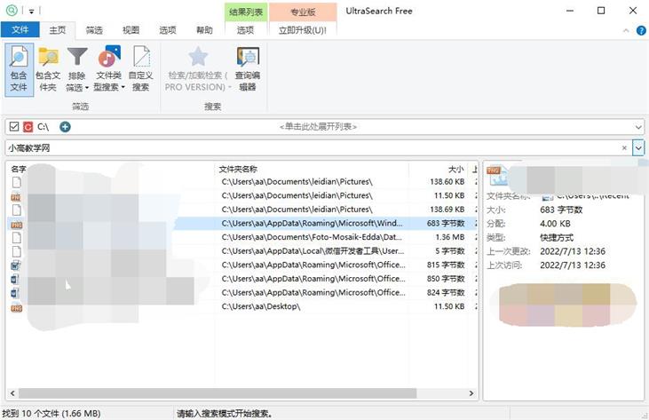Add a drive with the blue plus icon

click(x=65, y=127)
